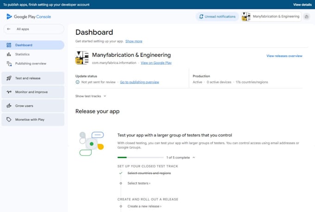Click the Release your app heading
The image size is (315, 212).
click(97, 111)
